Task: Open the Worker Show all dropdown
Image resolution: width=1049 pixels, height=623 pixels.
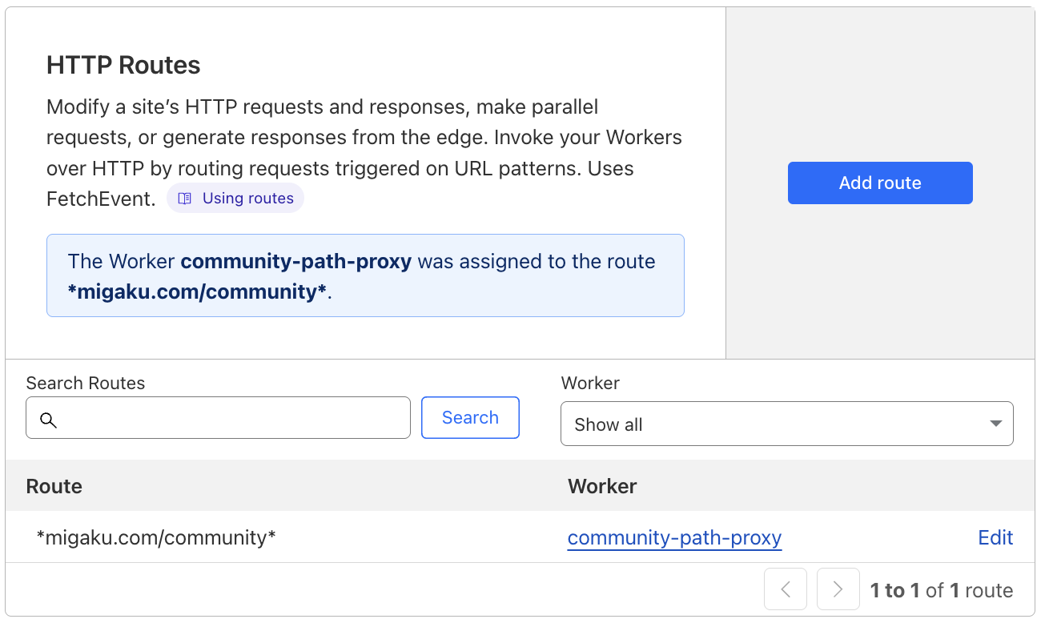Action: click(787, 424)
